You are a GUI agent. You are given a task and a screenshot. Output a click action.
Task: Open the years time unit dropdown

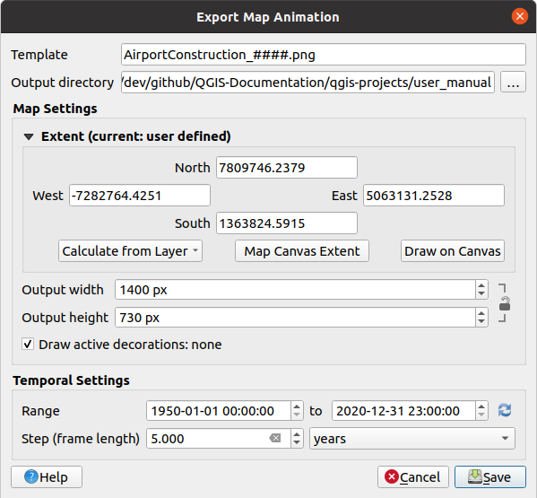click(412, 438)
